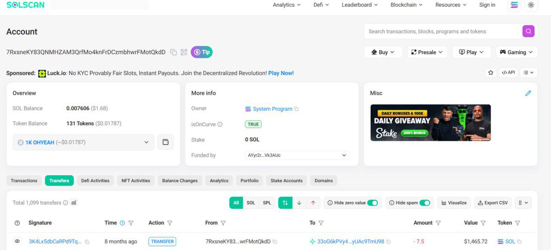Show only outgoing transfers red arrow

pos(313,203)
